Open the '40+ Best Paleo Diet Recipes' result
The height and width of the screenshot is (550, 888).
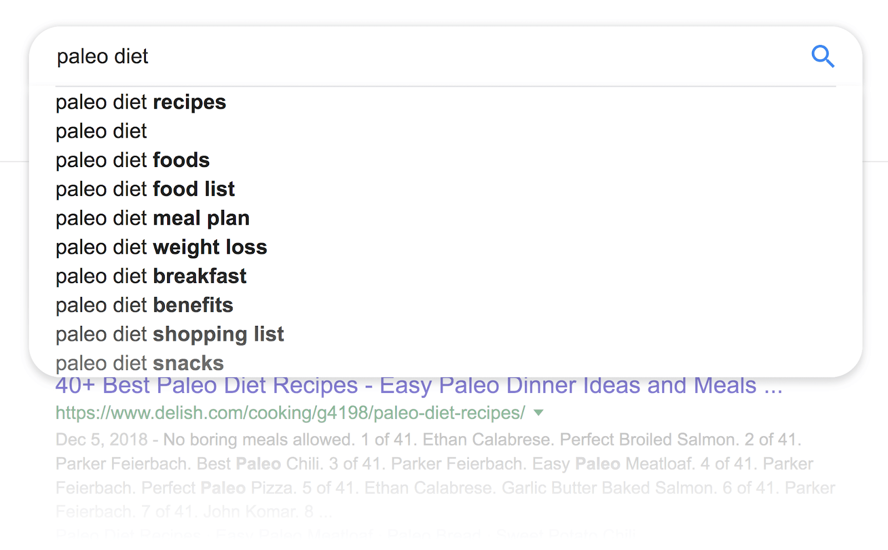[419, 386]
